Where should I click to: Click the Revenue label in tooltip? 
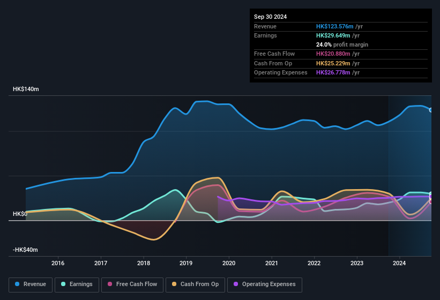[265, 26]
